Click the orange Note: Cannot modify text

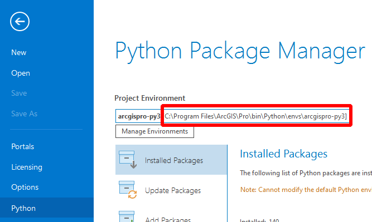[306, 190]
